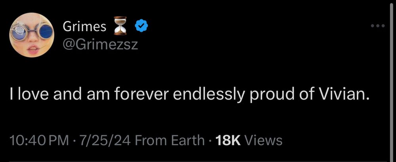Open the @Grimezsz handle link
The width and height of the screenshot is (396, 162).
pyautogui.click(x=100, y=44)
